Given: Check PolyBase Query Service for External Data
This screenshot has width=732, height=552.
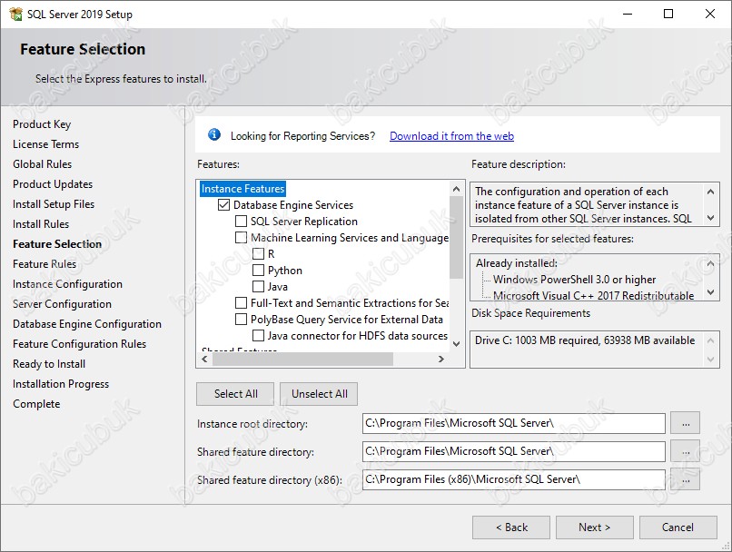Looking at the screenshot, I should [x=241, y=320].
